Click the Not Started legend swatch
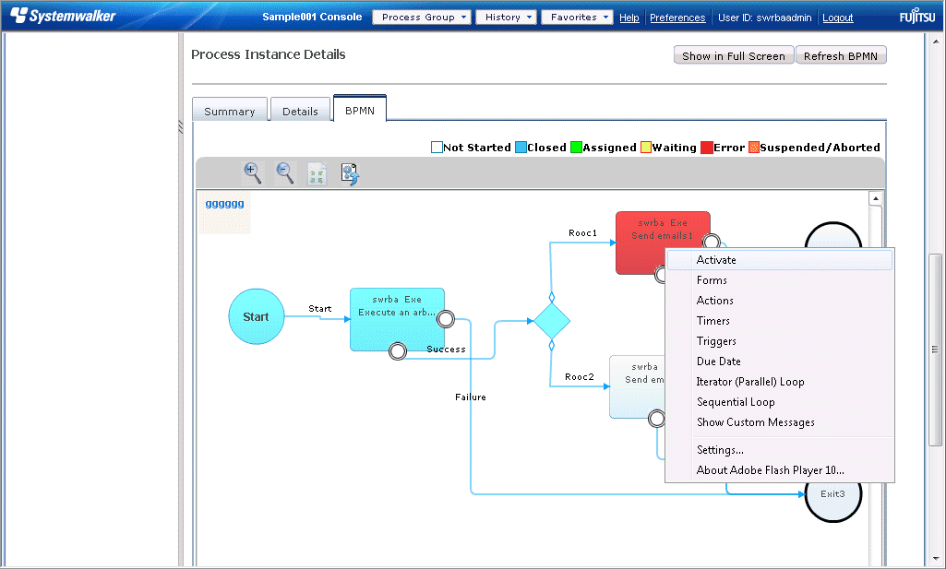Image resolution: width=946 pixels, height=569 pixels. click(x=437, y=147)
